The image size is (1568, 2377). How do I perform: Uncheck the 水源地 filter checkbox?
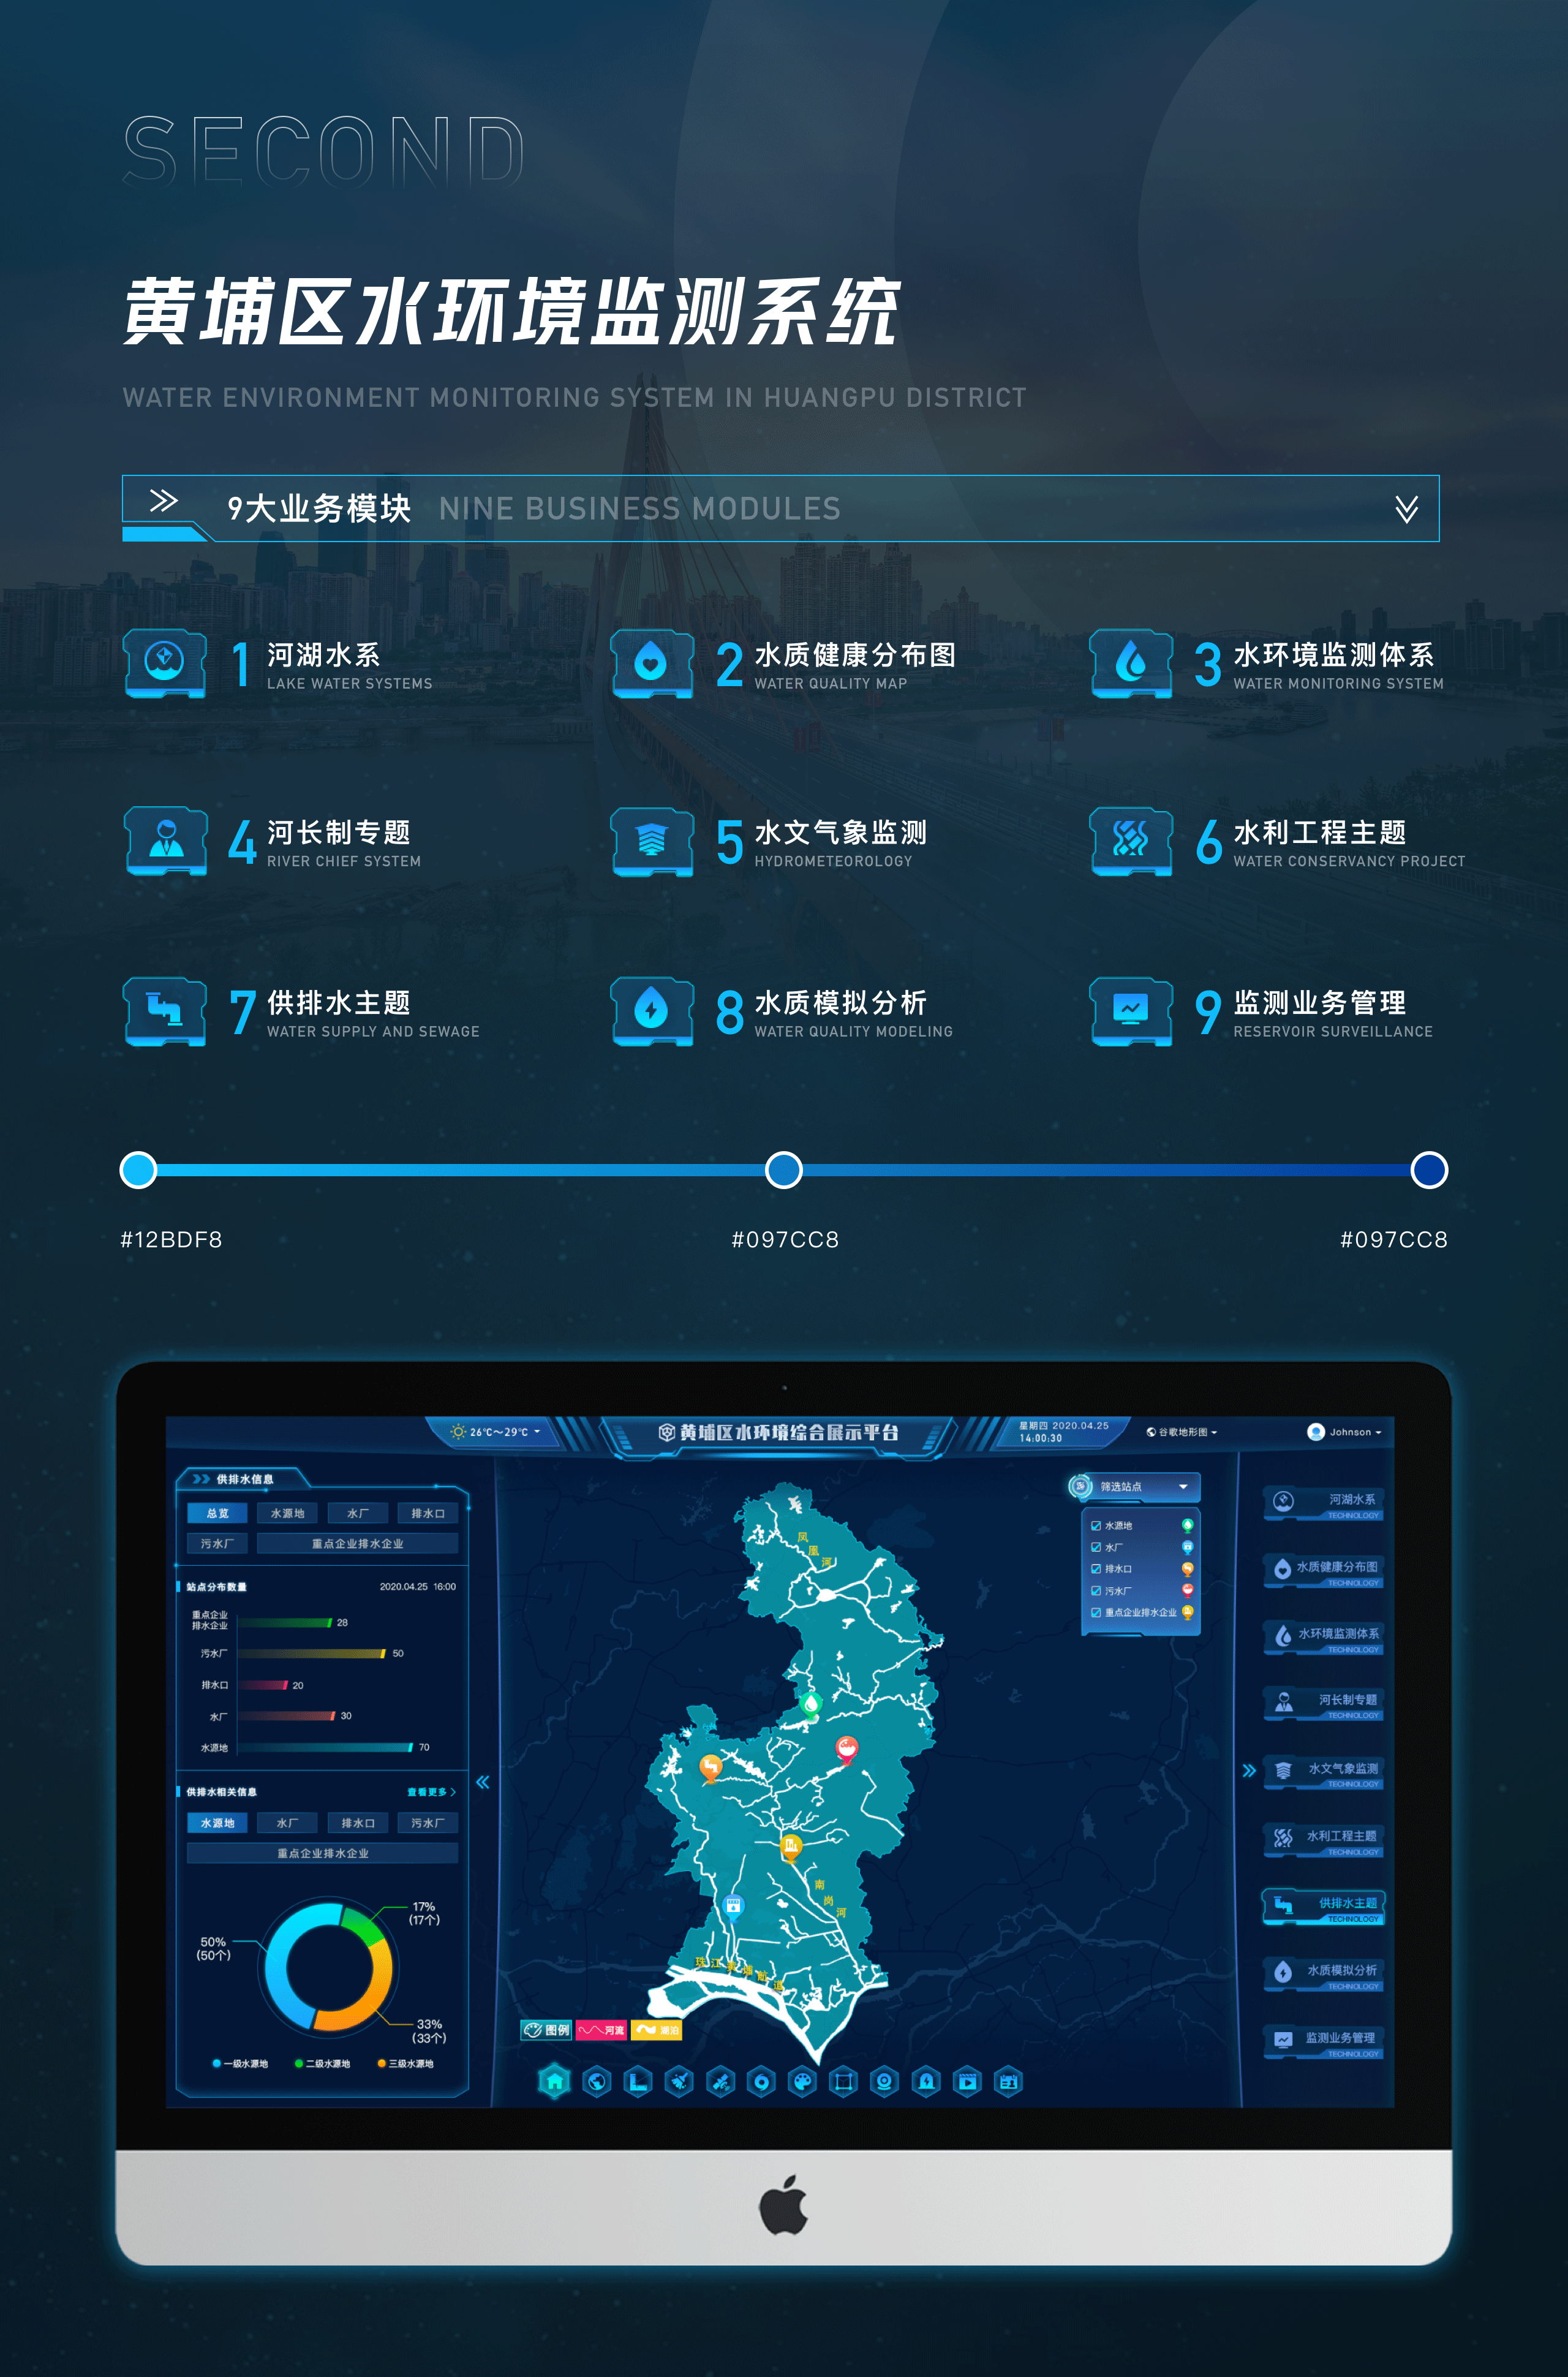click(x=1096, y=1526)
